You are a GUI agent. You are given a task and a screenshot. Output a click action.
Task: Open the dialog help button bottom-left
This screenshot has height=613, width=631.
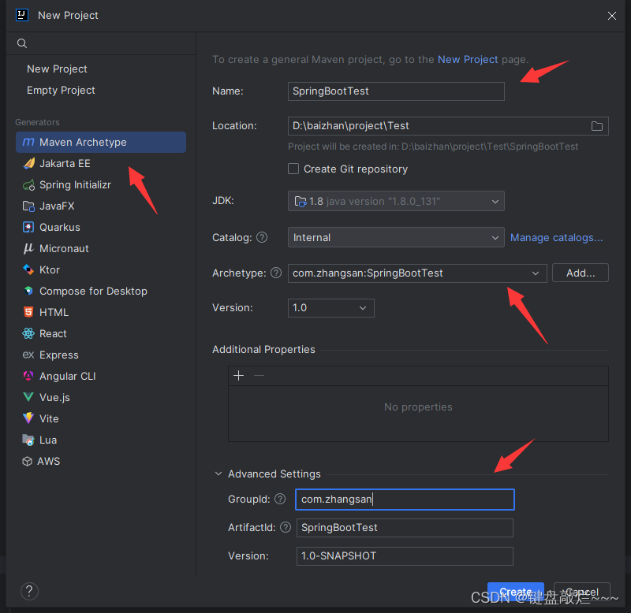tap(29, 591)
